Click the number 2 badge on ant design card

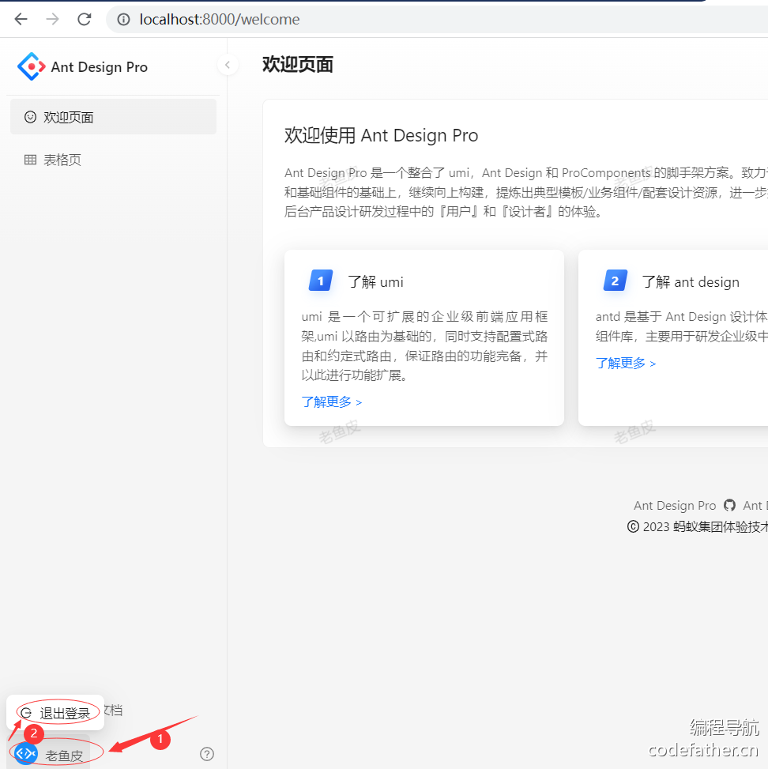(x=615, y=281)
